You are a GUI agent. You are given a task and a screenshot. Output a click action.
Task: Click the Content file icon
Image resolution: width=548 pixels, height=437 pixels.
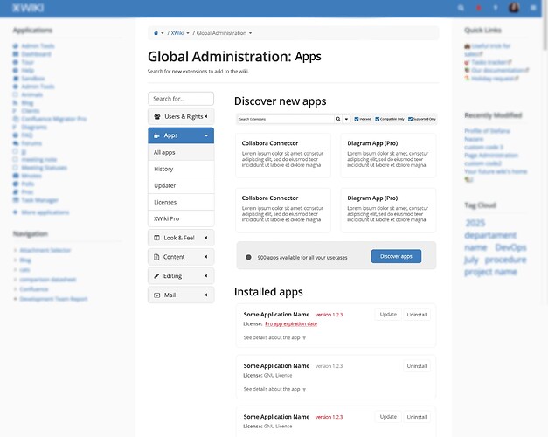pos(156,257)
